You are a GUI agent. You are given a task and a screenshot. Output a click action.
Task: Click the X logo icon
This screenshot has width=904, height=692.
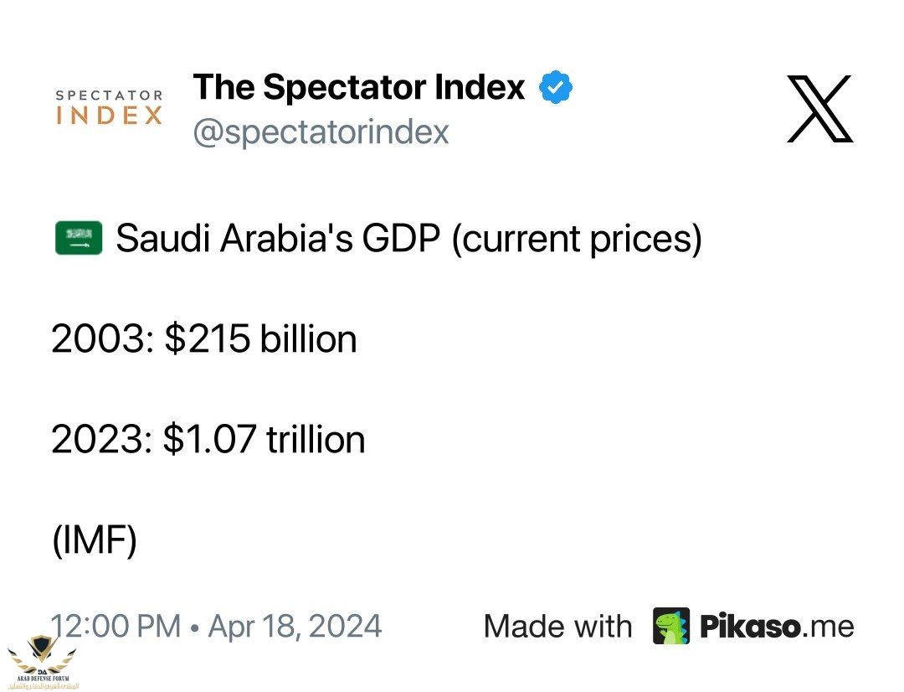coord(819,109)
